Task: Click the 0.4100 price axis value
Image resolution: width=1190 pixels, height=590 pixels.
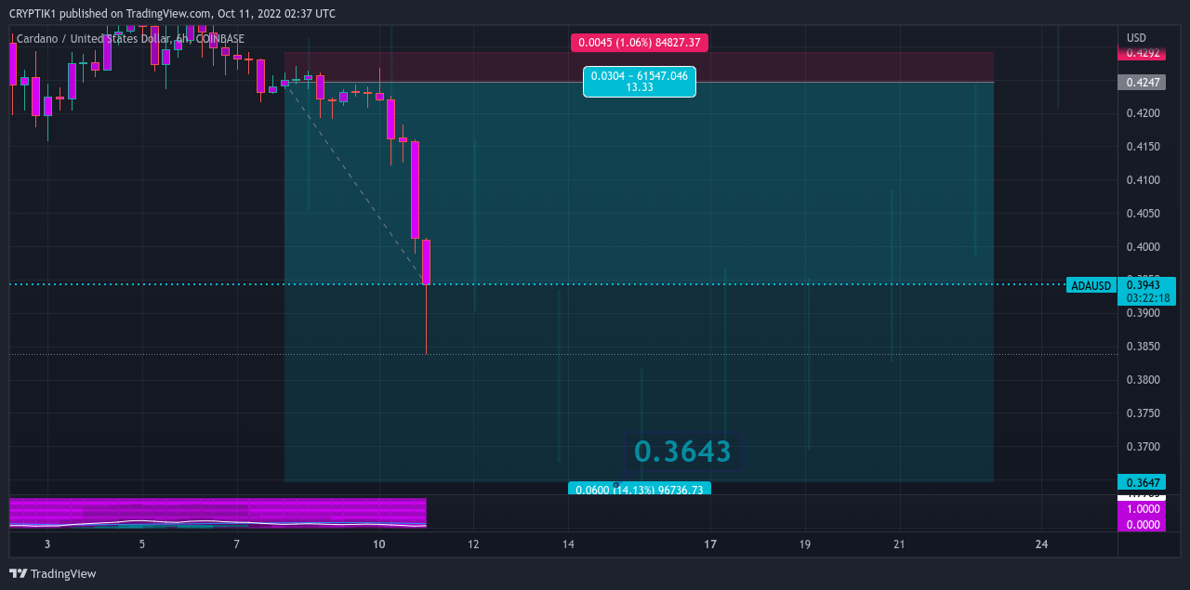Action: pyautogui.click(x=1142, y=180)
